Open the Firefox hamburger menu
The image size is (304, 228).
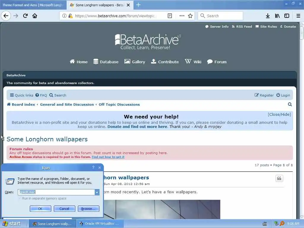click(298, 16)
